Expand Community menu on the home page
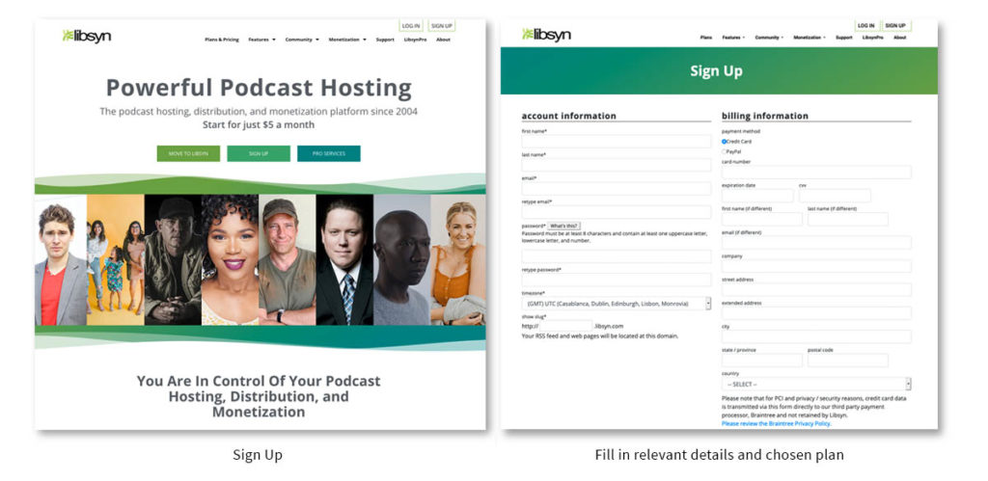 tap(302, 40)
